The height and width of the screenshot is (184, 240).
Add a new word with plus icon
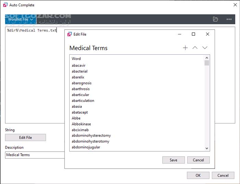(185, 48)
